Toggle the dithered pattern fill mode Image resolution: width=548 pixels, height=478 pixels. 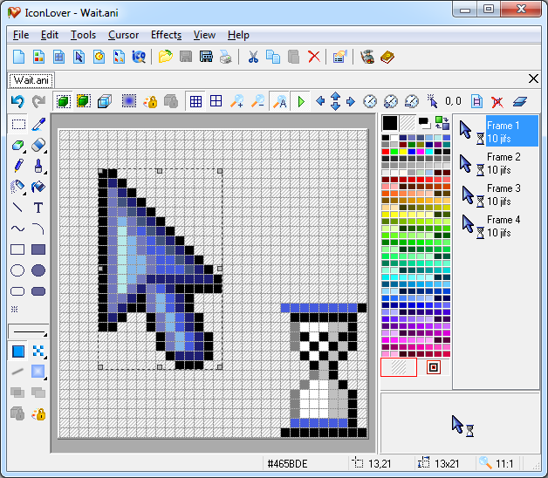click(38, 352)
